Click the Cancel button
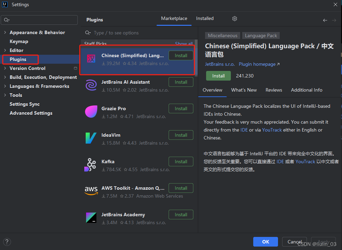 tap(295, 242)
